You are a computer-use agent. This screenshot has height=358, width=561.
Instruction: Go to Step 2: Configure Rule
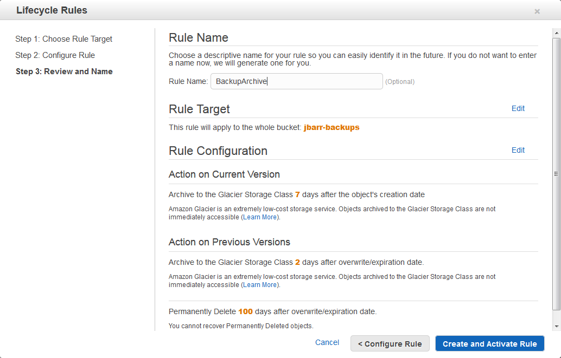[x=55, y=55]
